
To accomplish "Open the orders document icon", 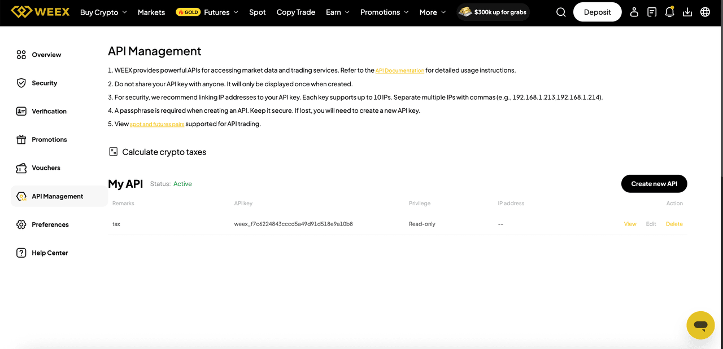I will coord(652,12).
